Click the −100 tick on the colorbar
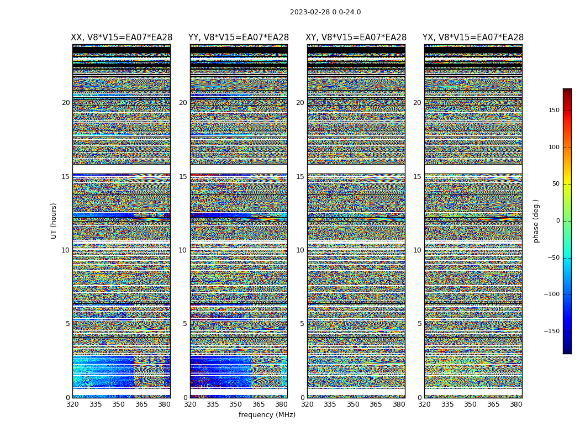The width and height of the screenshot is (580, 442). 552,294
